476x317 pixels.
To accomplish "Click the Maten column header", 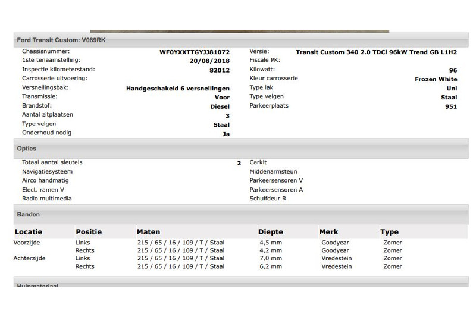I will click(x=148, y=232).
